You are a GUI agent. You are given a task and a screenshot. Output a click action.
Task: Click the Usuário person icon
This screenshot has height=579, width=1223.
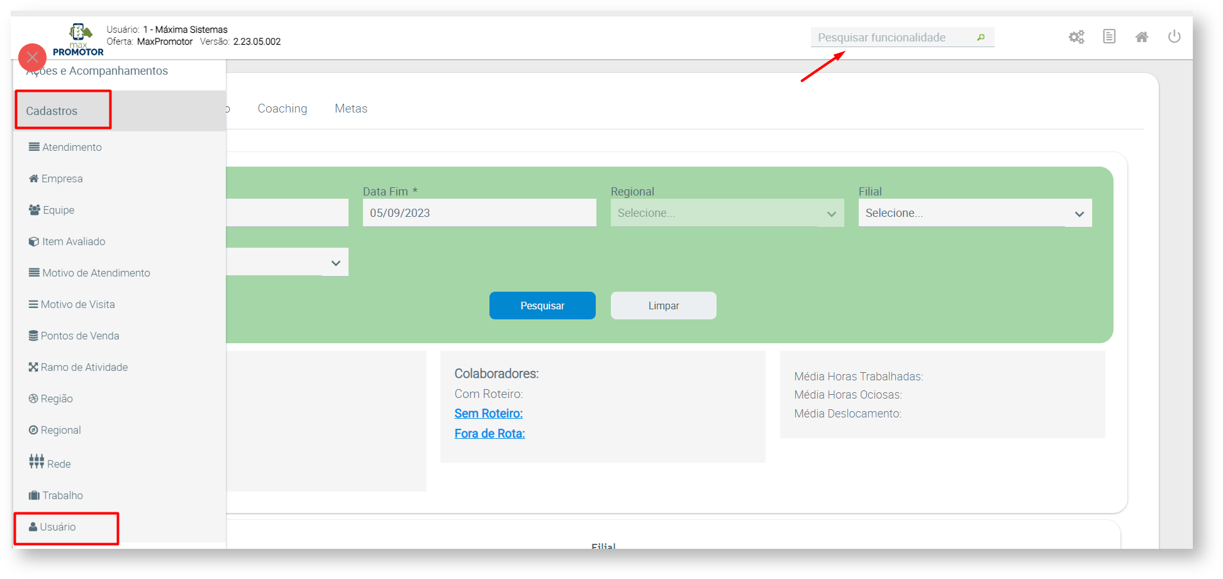coord(33,527)
